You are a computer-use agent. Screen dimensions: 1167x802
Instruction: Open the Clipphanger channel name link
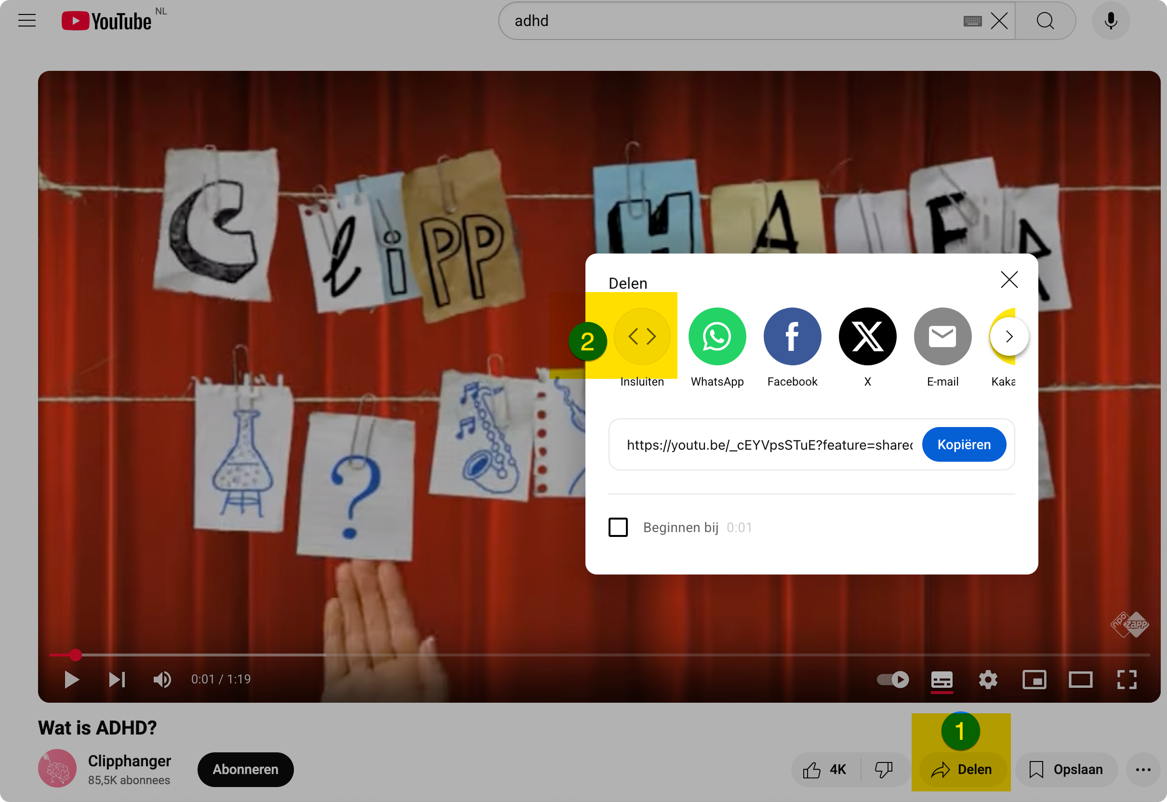[x=130, y=761]
